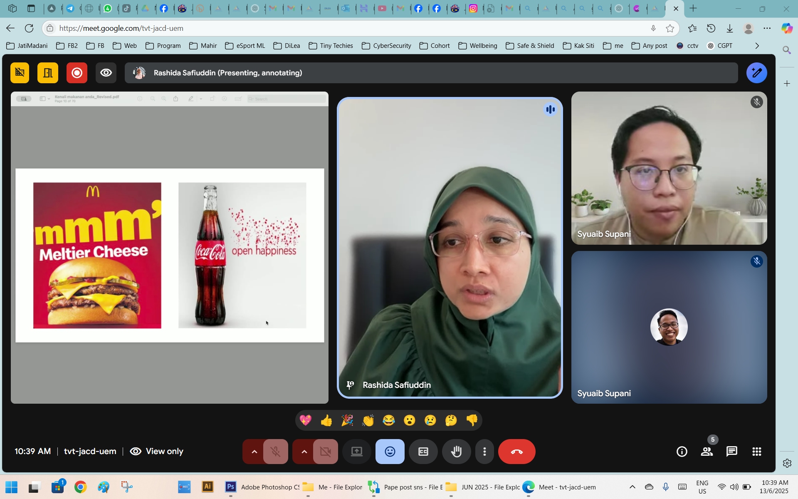Open meeting details info icon
Screen dimensions: 798x499
tap(682, 452)
